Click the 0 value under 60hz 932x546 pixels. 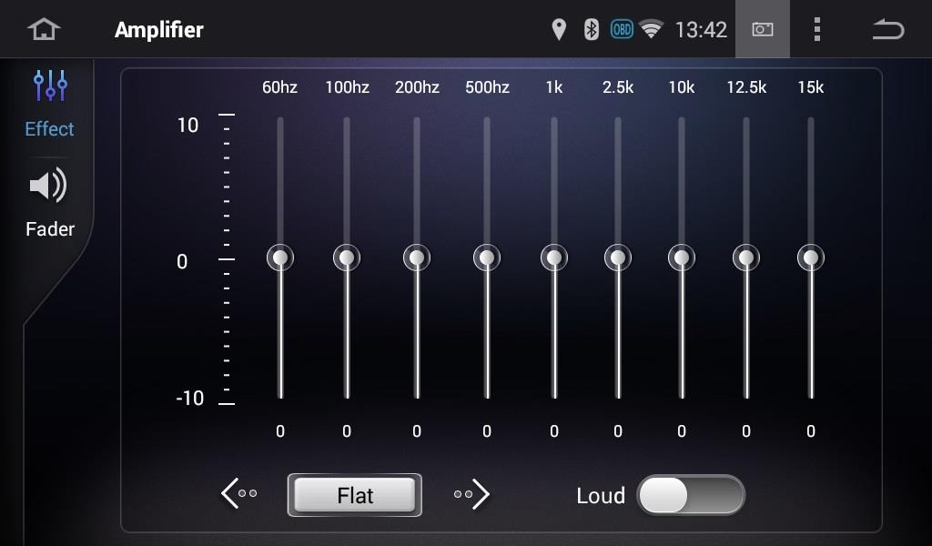pyautogui.click(x=280, y=430)
